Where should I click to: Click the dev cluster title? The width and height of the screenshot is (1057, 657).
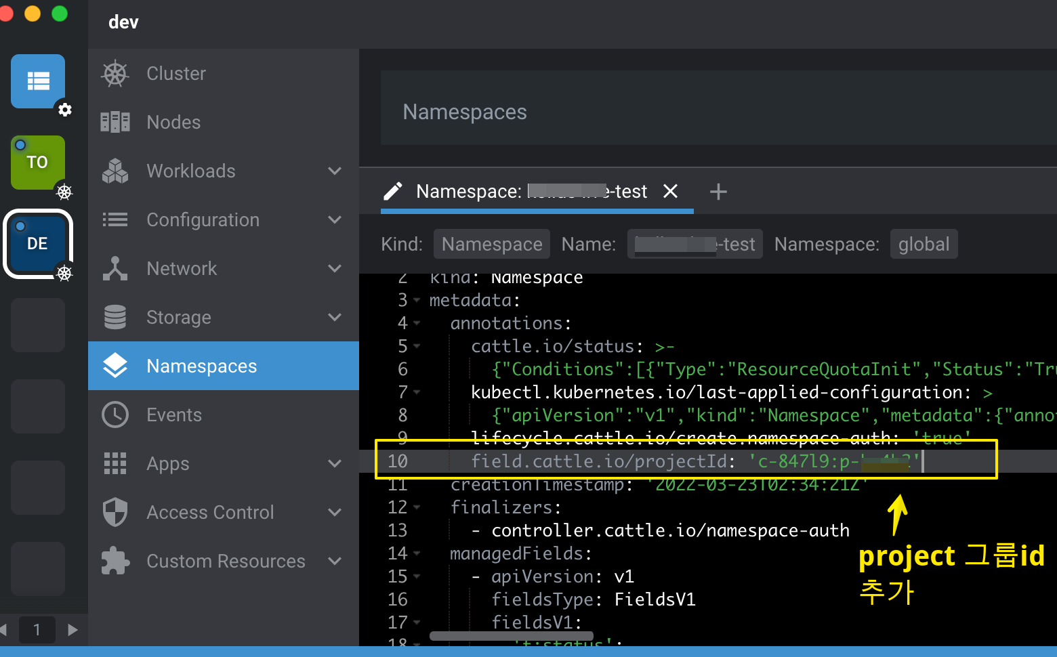(x=123, y=22)
